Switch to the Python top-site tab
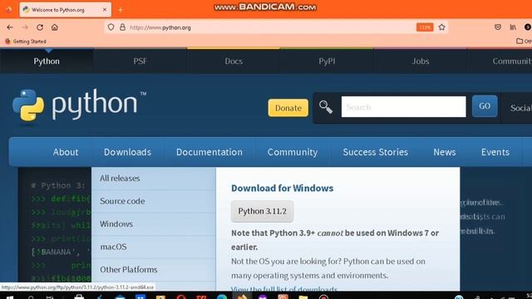 (x=47, y=61)
